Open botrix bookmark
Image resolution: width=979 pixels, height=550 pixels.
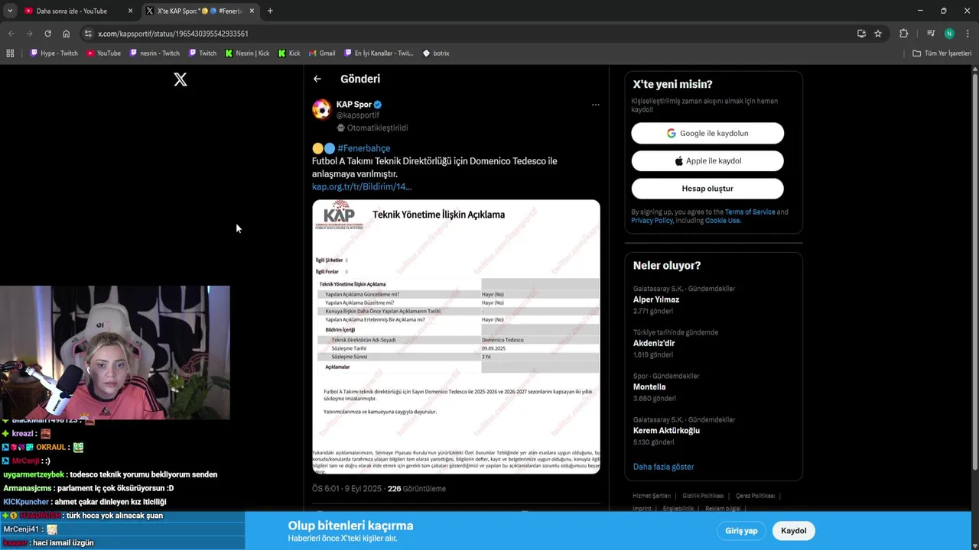tap(436, 53)
